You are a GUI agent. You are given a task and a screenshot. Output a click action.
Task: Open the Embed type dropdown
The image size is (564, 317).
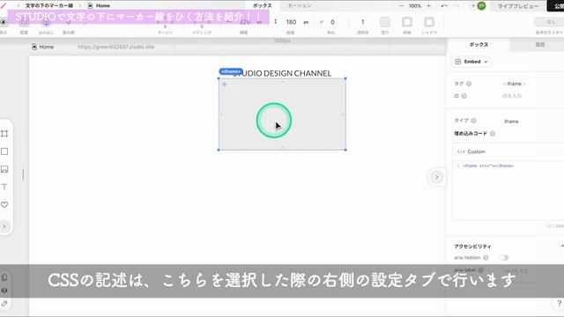pos(471,62)
